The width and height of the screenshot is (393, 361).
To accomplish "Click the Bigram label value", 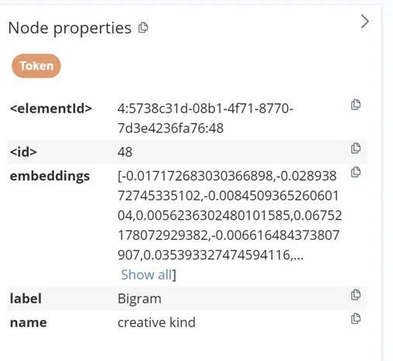I will click(x=140, y=299).
